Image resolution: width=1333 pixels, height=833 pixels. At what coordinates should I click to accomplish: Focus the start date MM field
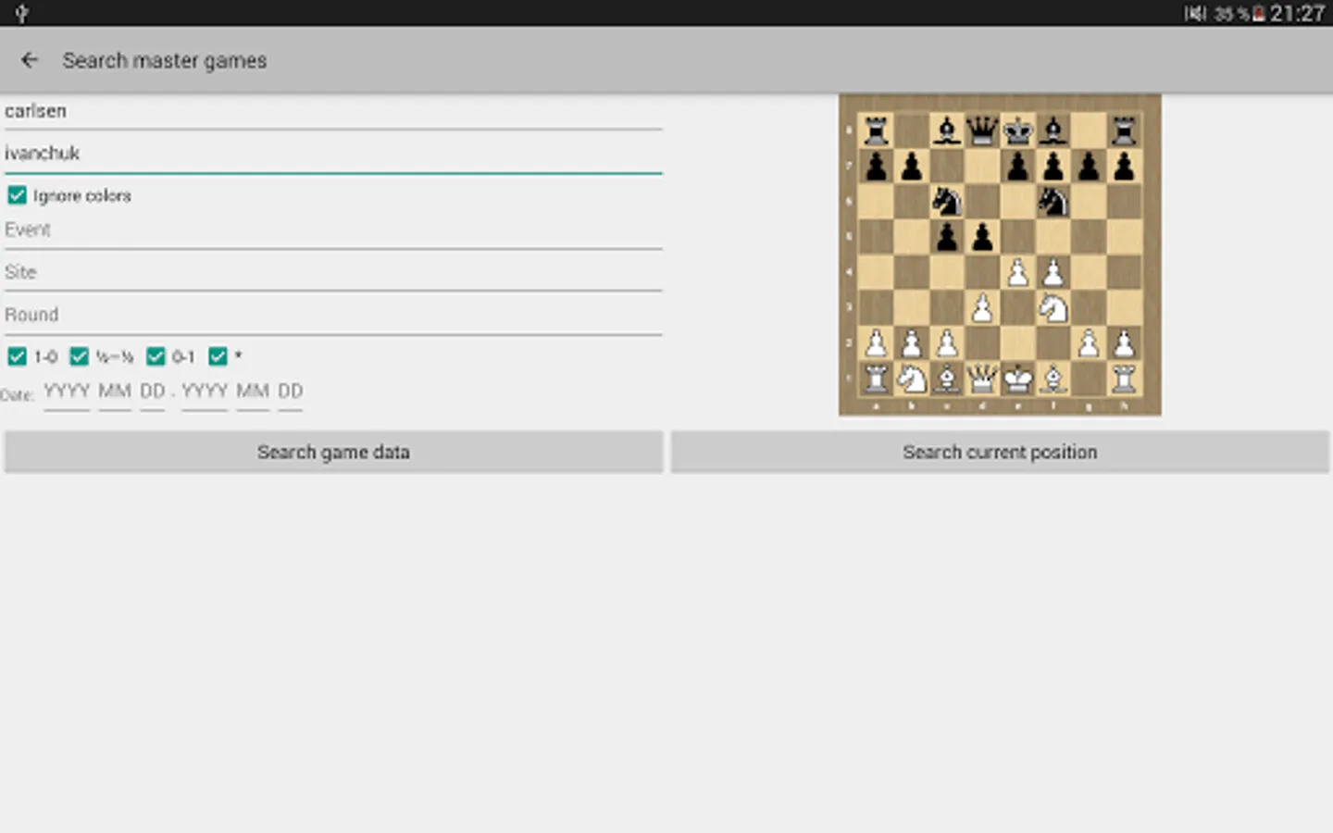point(115,392)
